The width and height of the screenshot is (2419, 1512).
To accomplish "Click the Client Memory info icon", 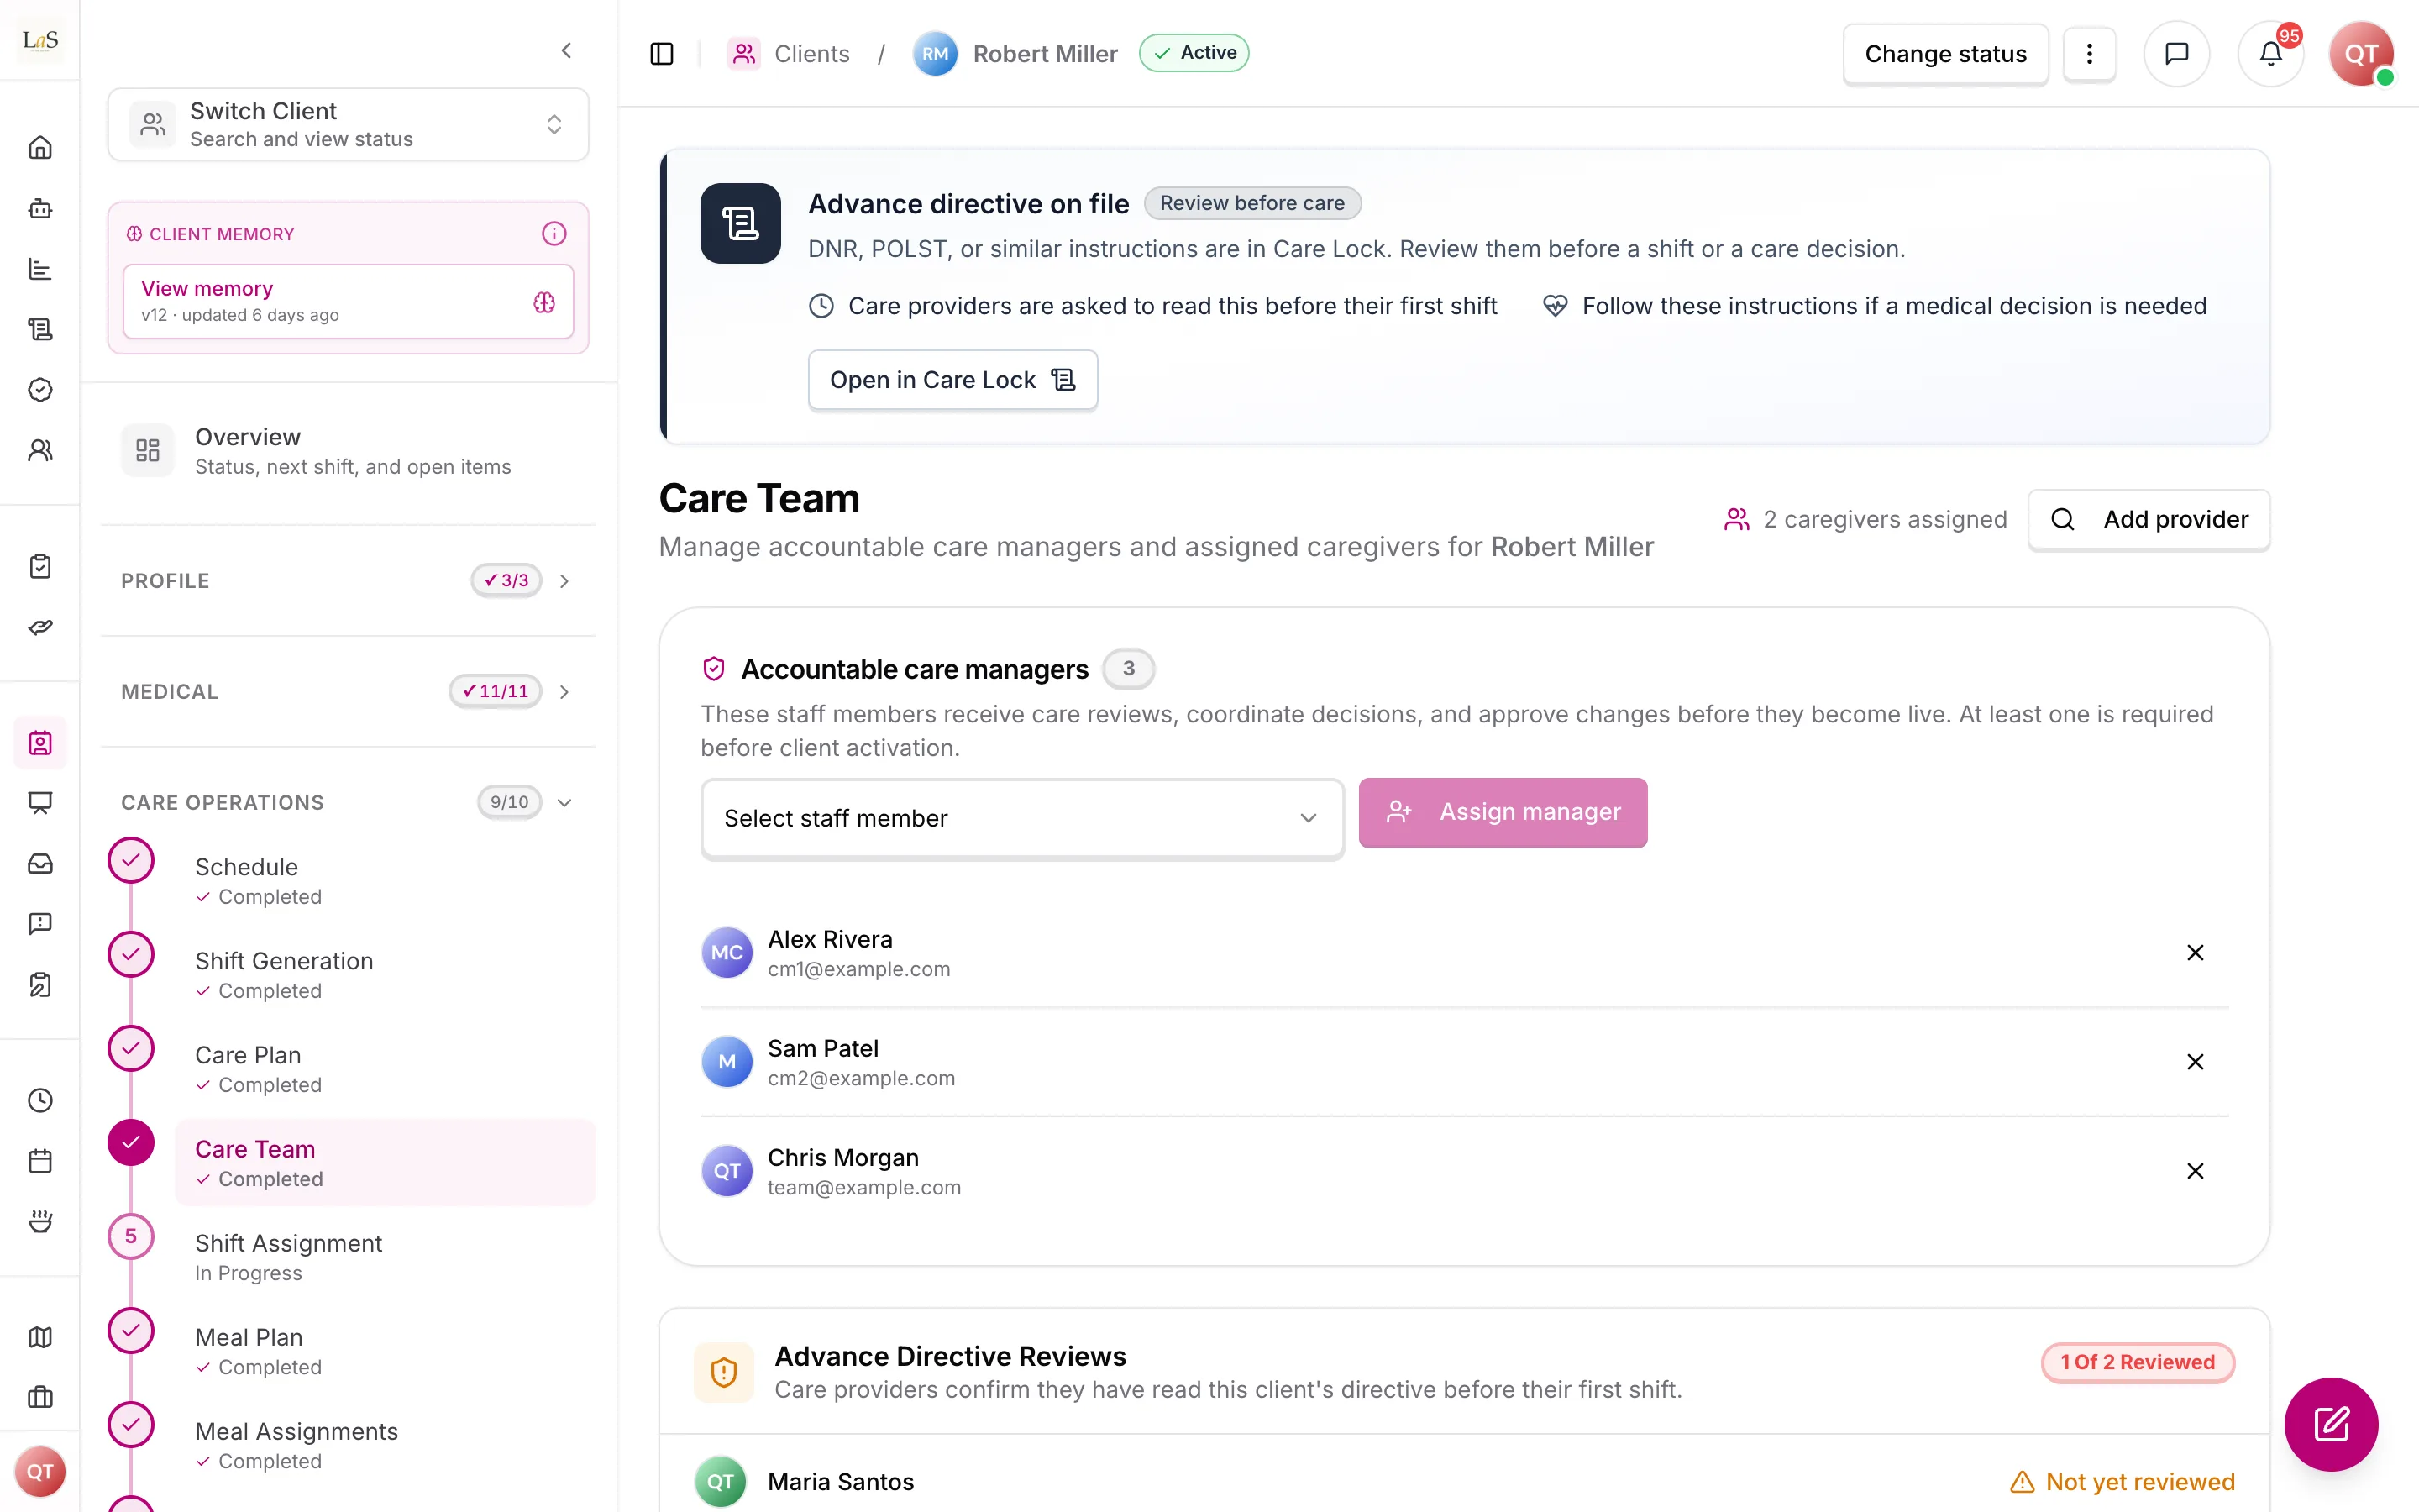I will click(554, 234).
